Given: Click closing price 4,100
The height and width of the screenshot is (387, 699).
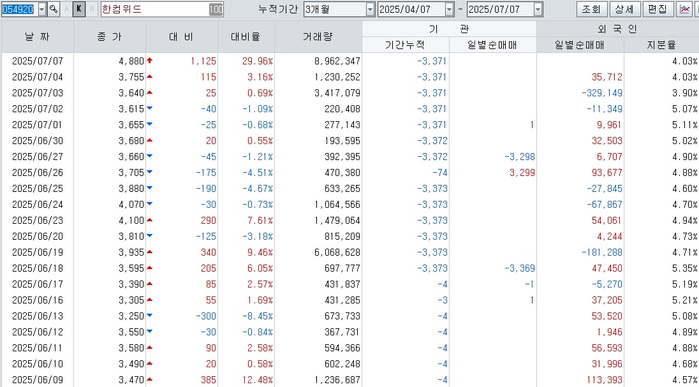Looking at the screenshot, I should click(x=131, y=220).
